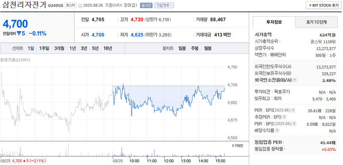
Task: Click help icon next to PBR BPS
Action: (x=295, y=124)
